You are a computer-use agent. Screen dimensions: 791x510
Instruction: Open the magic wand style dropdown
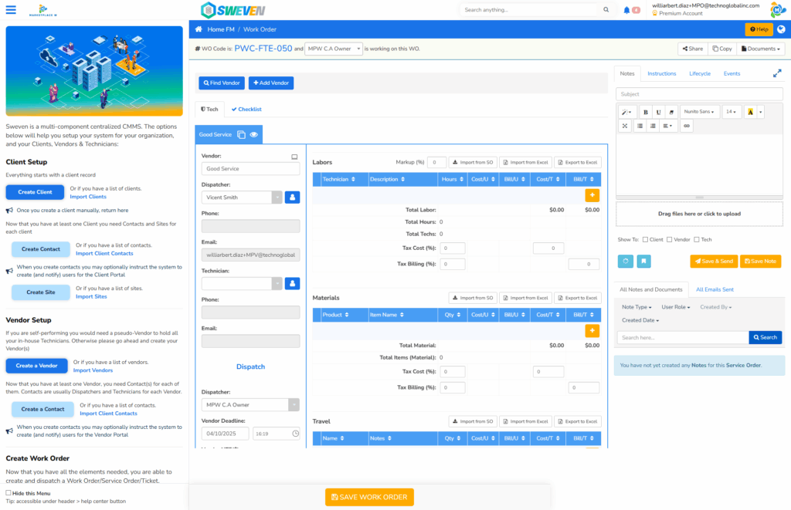(x=626, y=112)
